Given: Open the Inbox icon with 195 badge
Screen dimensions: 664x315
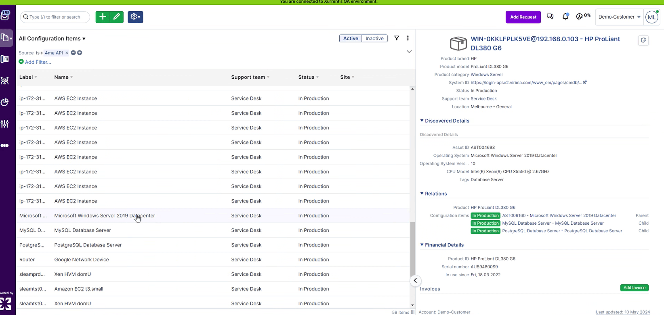Looking at the screenshot, I should [x=5, y=15].
